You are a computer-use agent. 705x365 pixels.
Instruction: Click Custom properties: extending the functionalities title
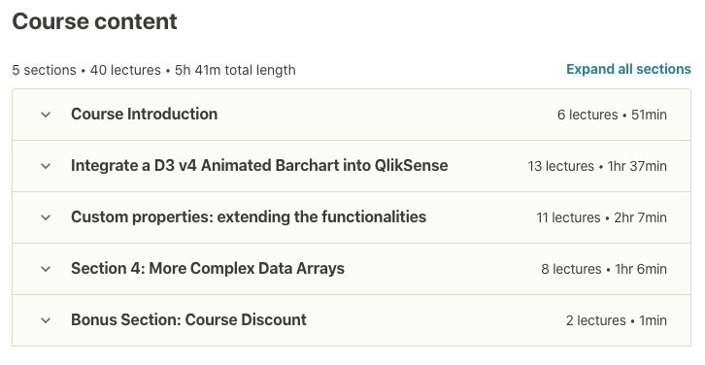coord(249,217)
